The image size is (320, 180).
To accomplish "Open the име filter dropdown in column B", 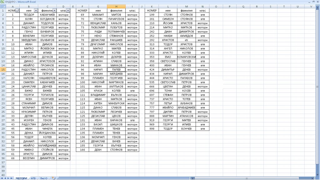I will click(x=36, y=11).
